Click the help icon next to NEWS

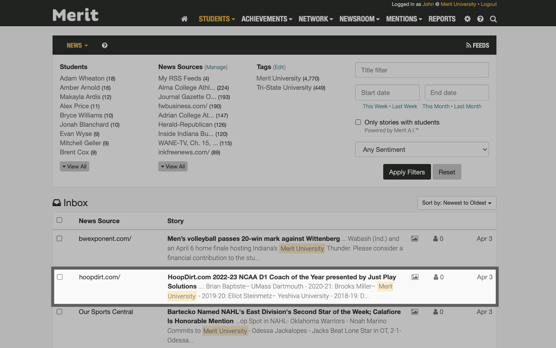(104, 45)
